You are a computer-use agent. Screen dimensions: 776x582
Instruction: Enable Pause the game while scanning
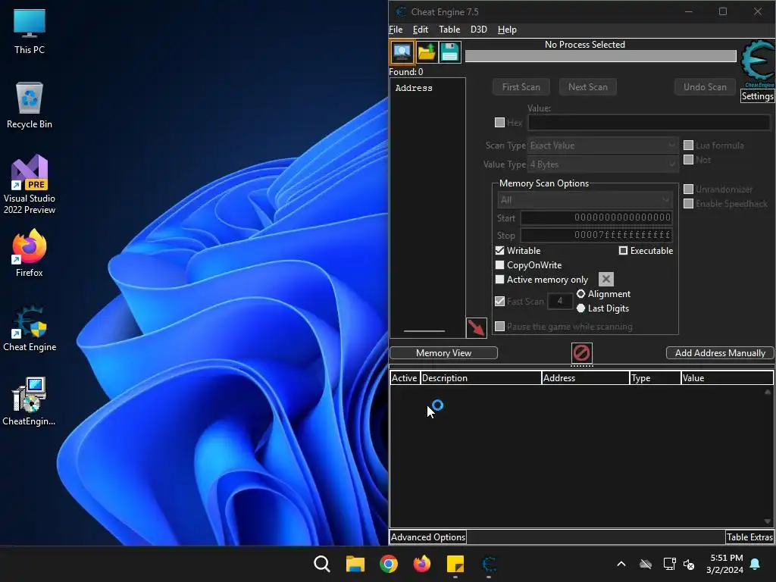pyautogui.click(x=499, y=326)
